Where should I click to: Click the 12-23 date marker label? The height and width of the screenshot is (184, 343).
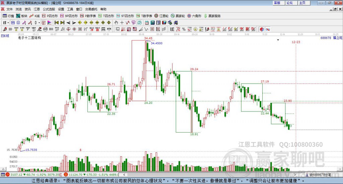point(296,42)
